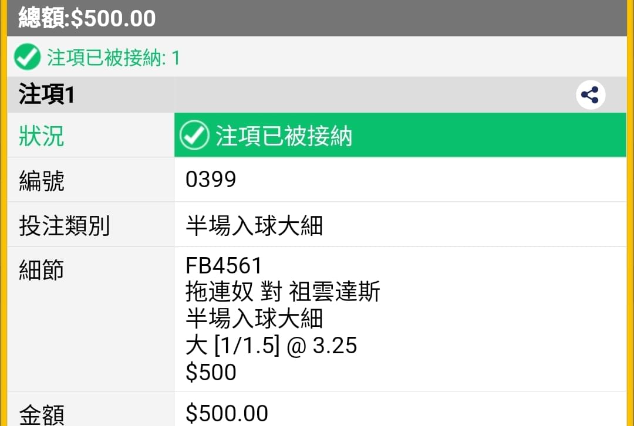The height and width of the screenshot is (426, 634).
Task: Select match code FB4561
Action: (224, 266)
